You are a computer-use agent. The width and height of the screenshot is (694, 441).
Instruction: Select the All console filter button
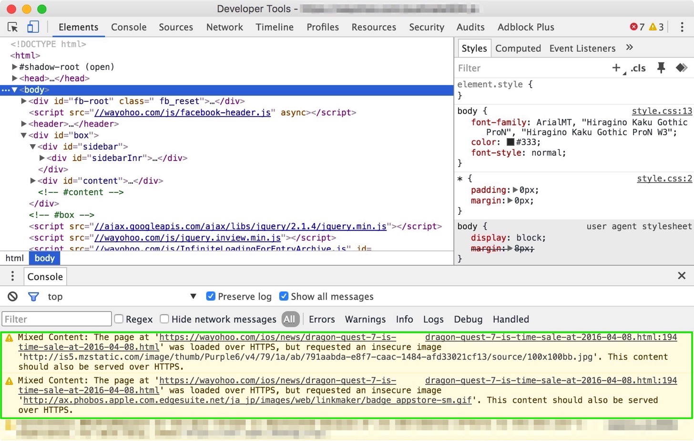coord(290,319)
